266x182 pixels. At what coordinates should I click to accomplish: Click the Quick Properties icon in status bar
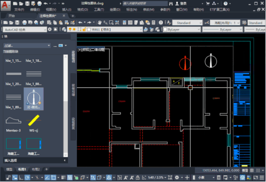(219, 178)
